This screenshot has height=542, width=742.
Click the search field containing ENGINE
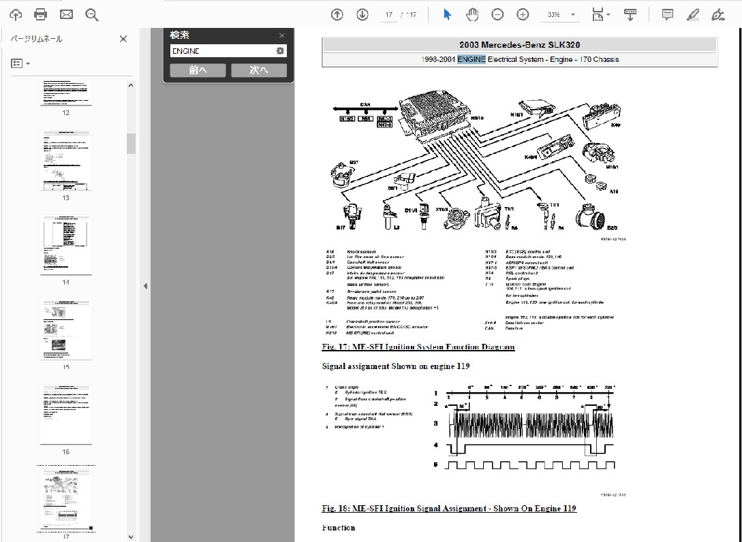tap(222, 50)
